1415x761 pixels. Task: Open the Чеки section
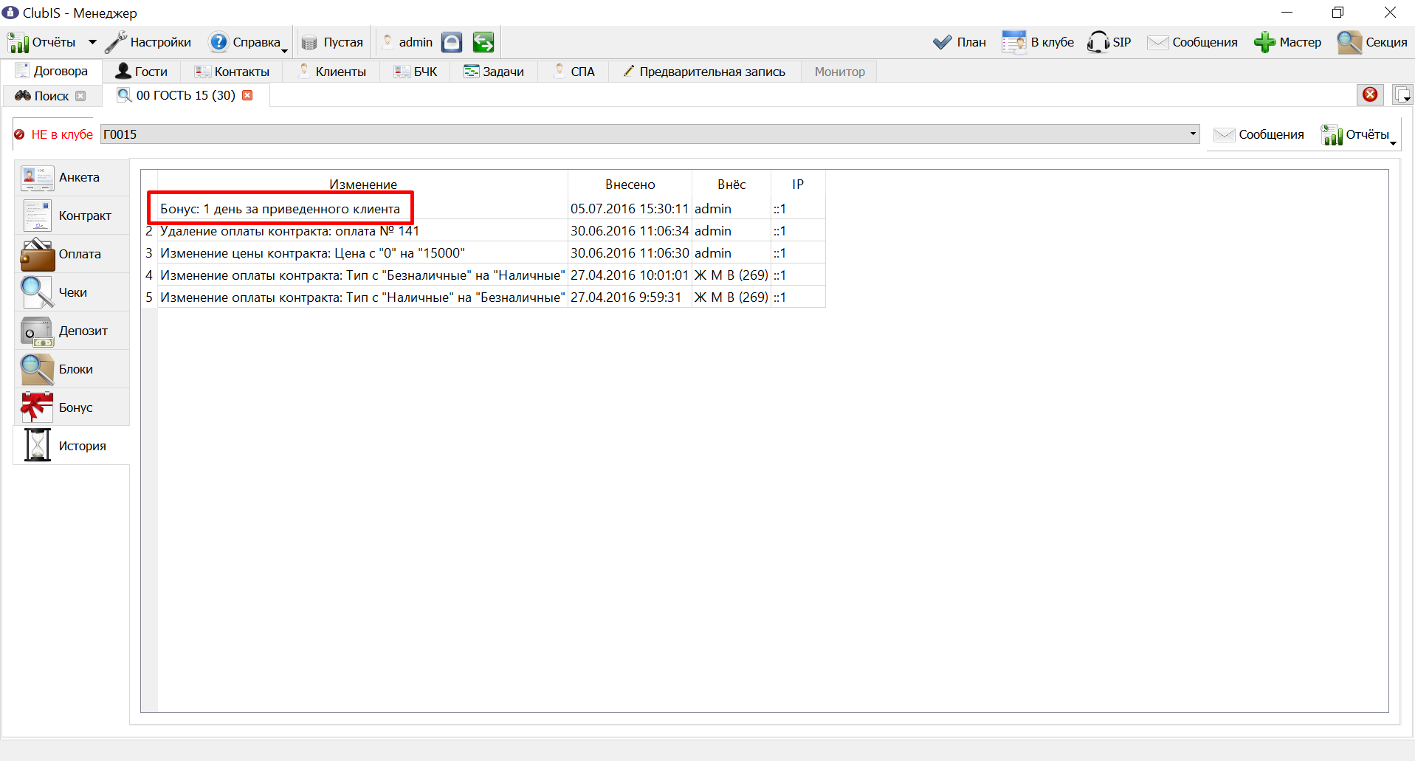click(x=72, y=292)
